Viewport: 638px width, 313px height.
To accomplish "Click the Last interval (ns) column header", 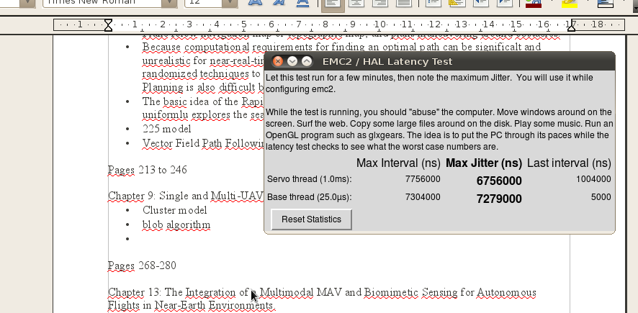I will pos(569,163).
